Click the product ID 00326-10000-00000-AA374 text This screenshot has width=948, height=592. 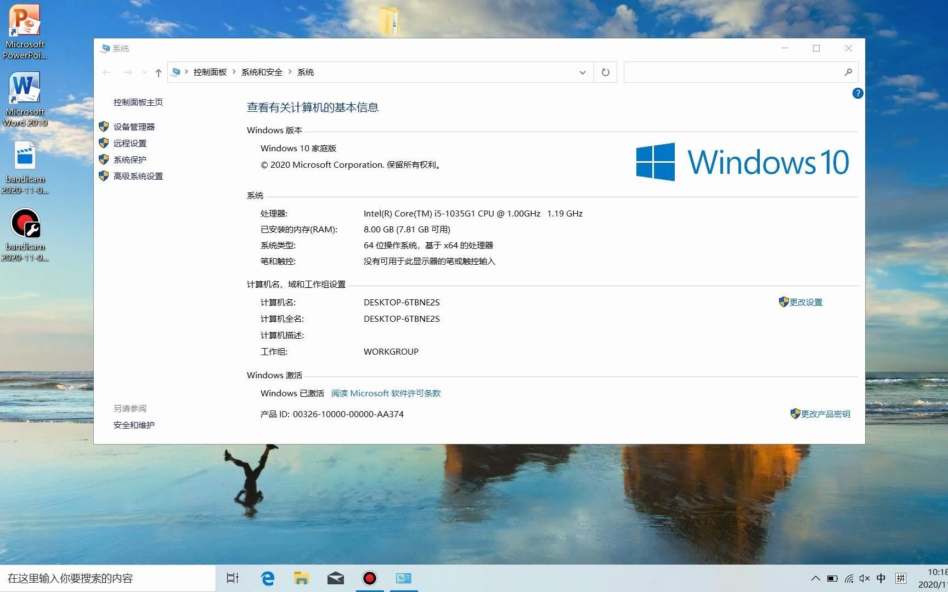pos(348,414)
